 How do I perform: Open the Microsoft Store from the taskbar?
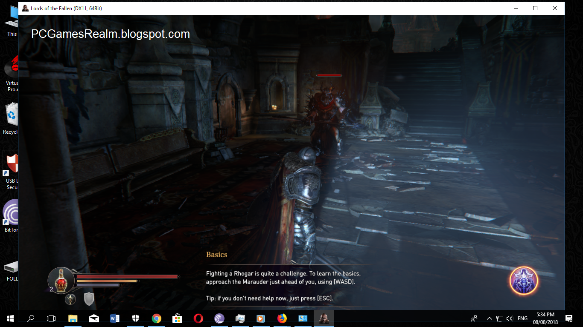178,318
